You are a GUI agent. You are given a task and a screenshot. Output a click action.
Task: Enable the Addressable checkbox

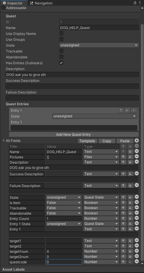(3, 8)
